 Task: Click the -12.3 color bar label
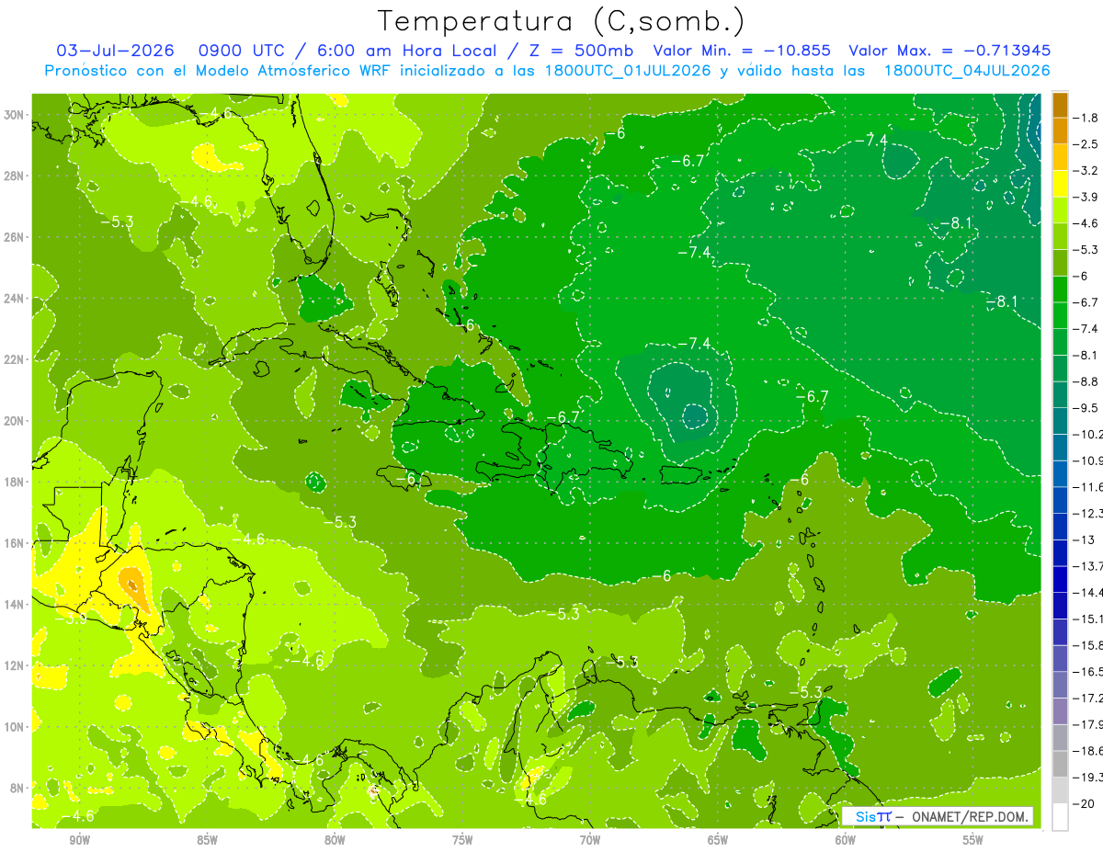point(1088,514)
